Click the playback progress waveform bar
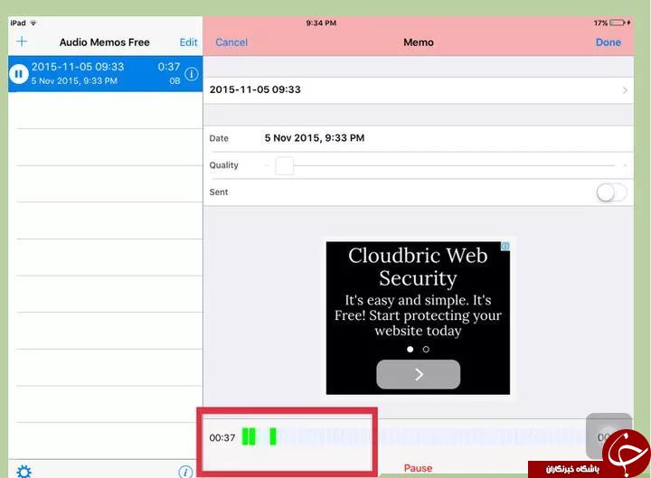 (x=412, y=437)
